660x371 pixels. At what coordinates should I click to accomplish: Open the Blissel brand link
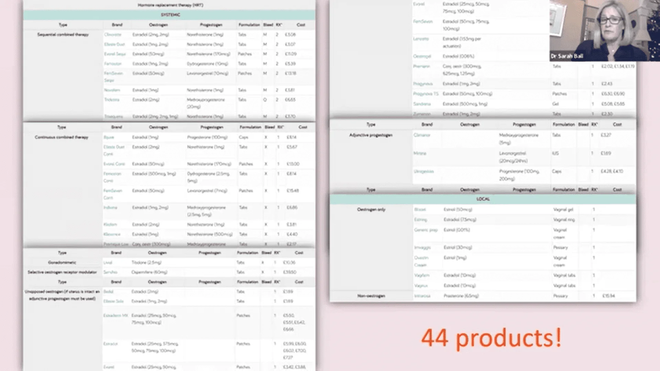[x=420, y=210]
